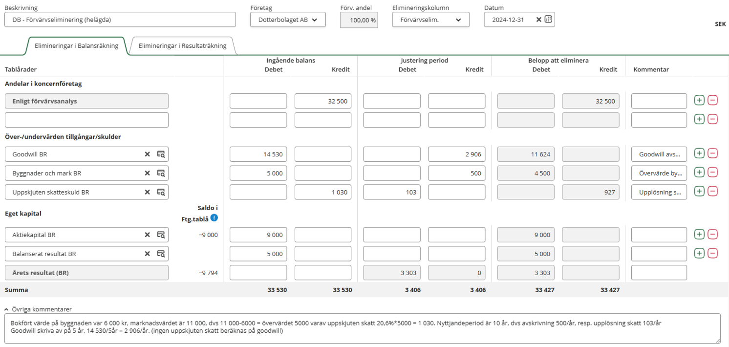The image size is (729, 347).
Task: Clear the Aktiekapital BR account field
Action: click(147, 235)
